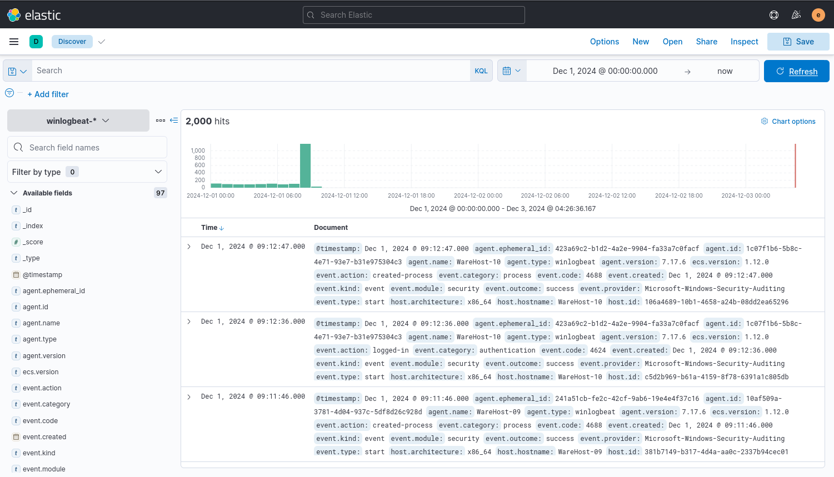
Task: Open the Inspect panel
Action: coord(745,42)
